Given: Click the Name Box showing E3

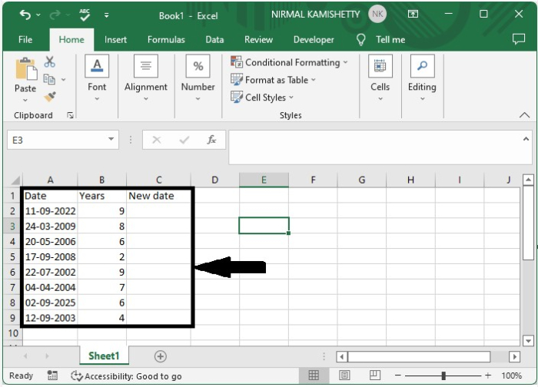Looking at the screenshot, I should click(x=56, y=140).
